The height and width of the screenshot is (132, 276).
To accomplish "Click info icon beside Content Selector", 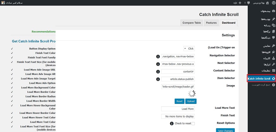I will 158,71.
